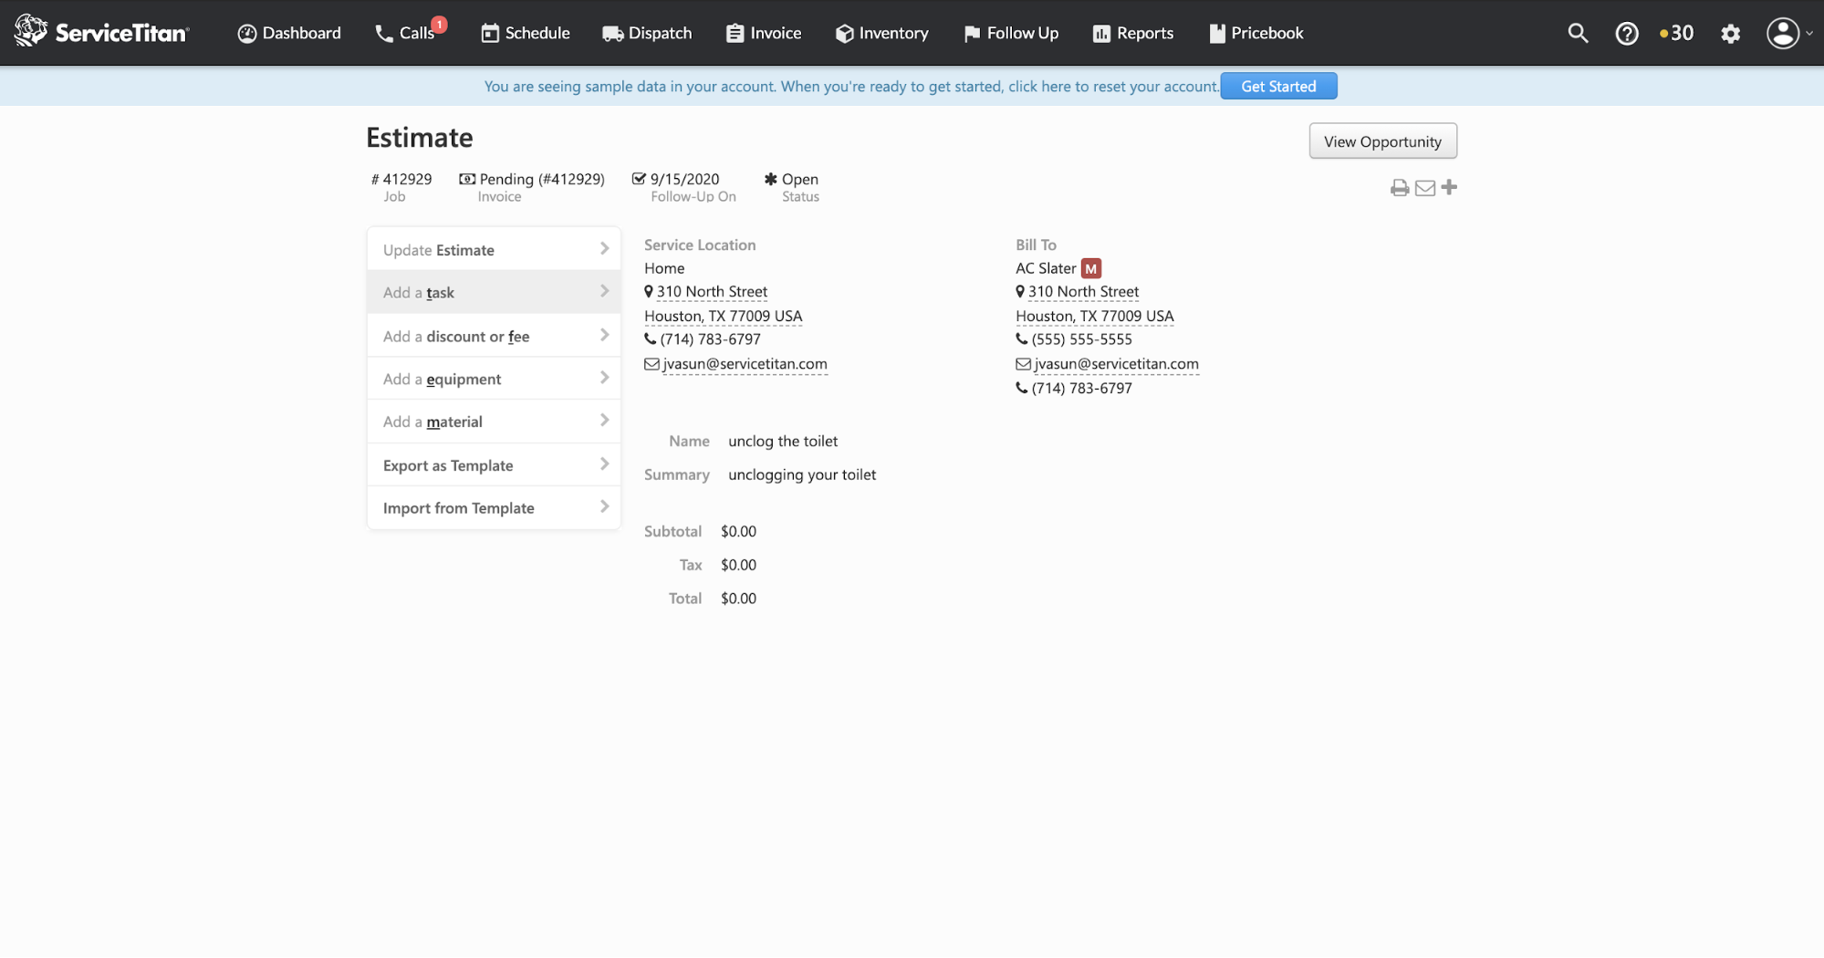
Task: Click Service Location email jvasun@servicetitan.com
Action: (745, 364)
